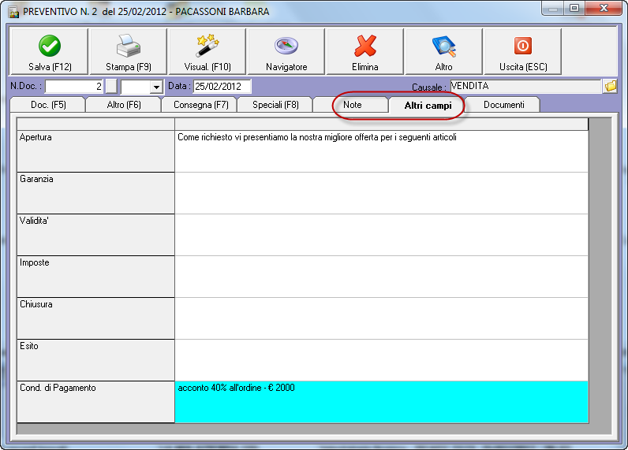Click the empty Validita' value cell
628x450 pixels.
point(382,235)
